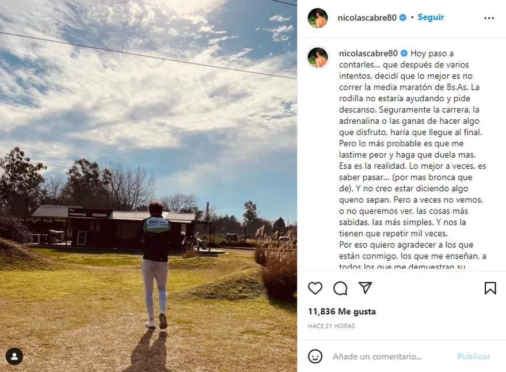The height and width of the screenshot is (372, 506).
Task: Open the Hace 21 horas timestamp link
Action: [332, 326]
